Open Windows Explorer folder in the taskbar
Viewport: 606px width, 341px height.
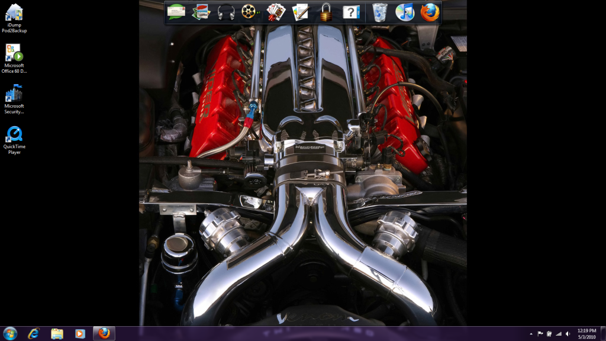click(57, 333)
